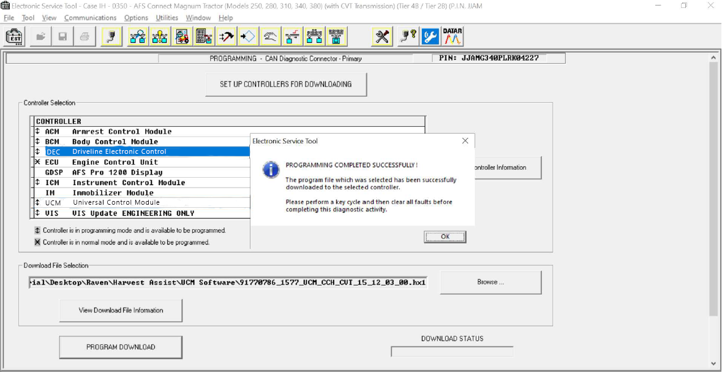This screenshot has width=722, height=372.
Task: Click the programming mode legend text
Action: 134,230
